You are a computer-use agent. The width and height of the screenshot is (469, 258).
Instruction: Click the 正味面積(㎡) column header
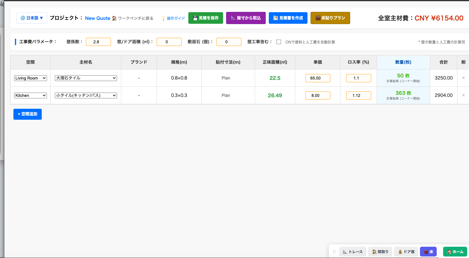tap(275, 62)
